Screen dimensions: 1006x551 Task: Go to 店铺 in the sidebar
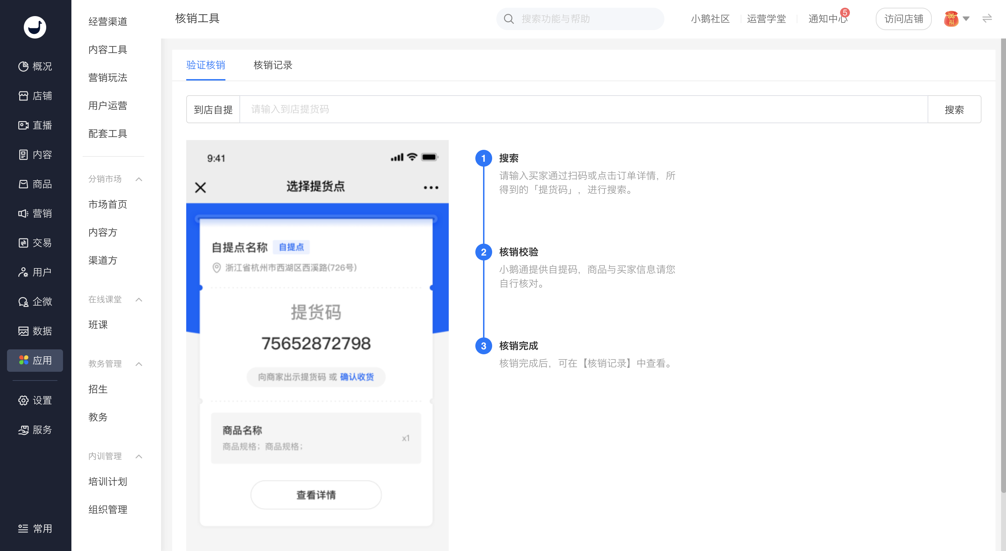(35, 96)
